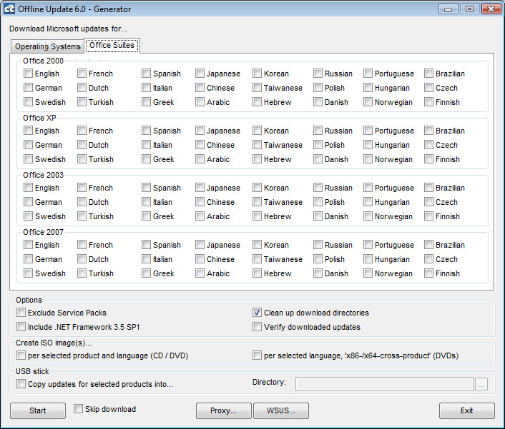The image size is (505, 429).
Task: Check German under Office 2000
Action: [28, 87]
